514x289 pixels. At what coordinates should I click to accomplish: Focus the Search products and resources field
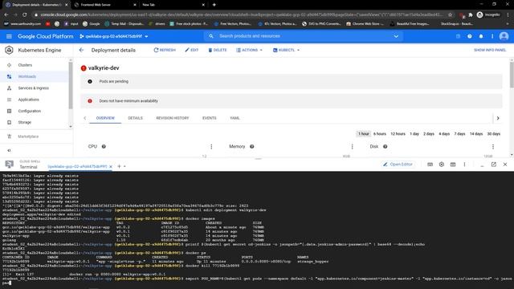point(304,36)
